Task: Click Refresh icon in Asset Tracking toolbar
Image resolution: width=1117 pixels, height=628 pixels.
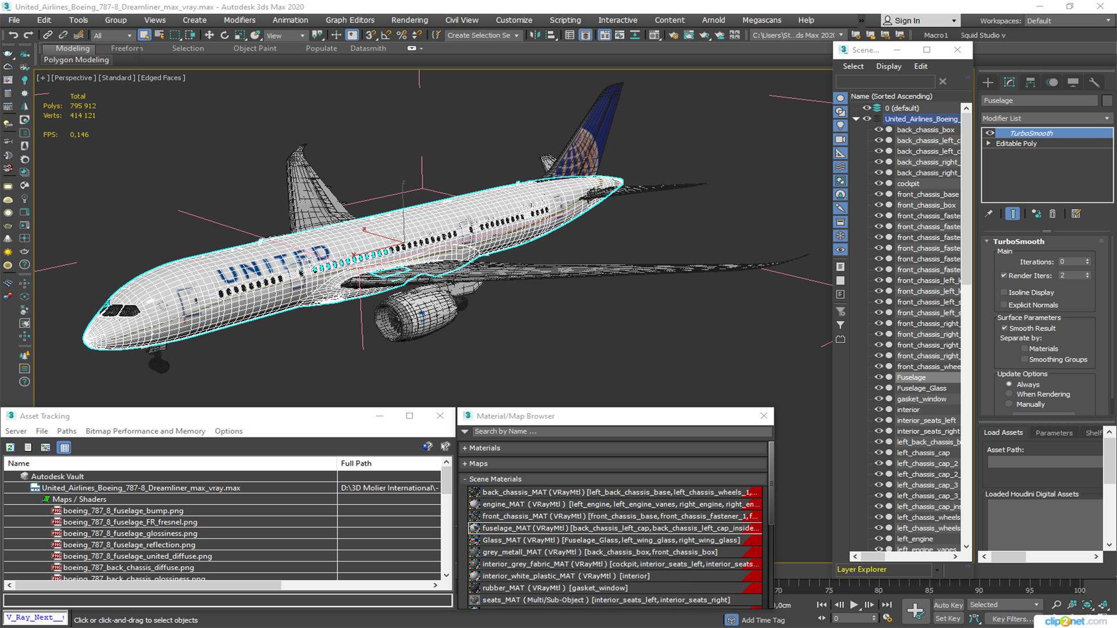Action: 10,447
